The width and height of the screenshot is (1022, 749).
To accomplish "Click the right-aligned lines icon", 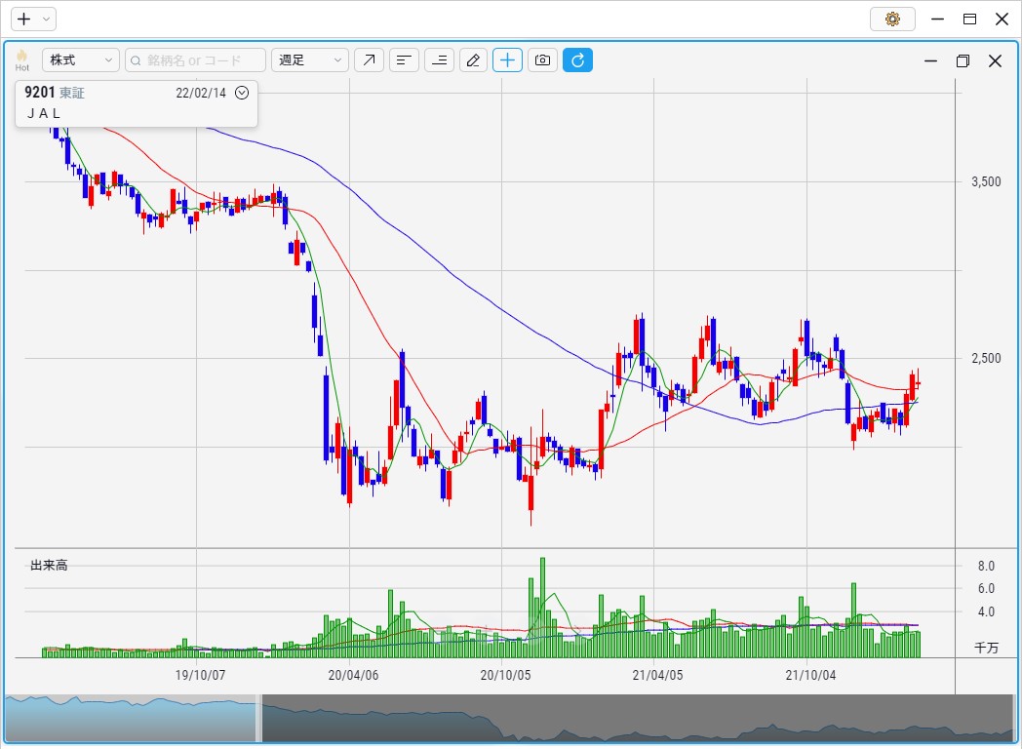I will tap(439, 60).
